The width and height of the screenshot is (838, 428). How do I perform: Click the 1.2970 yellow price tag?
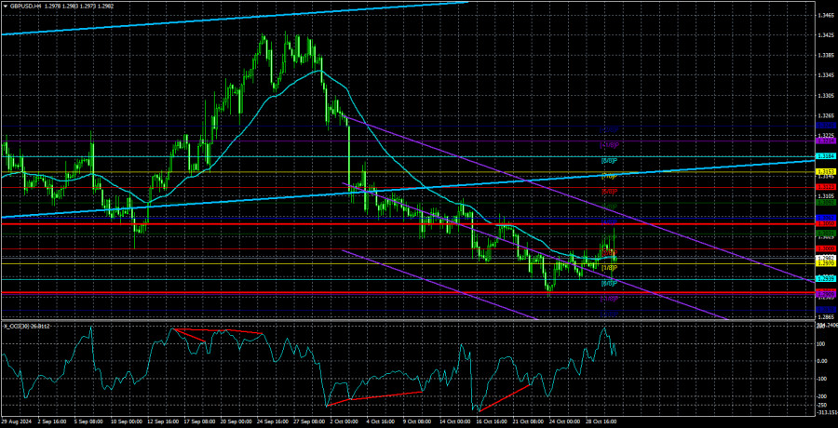(x=825, y=264)
